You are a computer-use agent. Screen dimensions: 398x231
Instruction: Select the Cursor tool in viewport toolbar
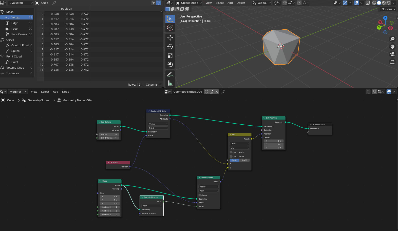(x=170, y=28)
